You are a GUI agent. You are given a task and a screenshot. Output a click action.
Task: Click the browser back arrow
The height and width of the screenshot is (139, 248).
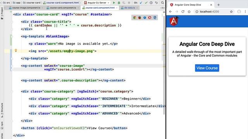(x=170, y=12)
